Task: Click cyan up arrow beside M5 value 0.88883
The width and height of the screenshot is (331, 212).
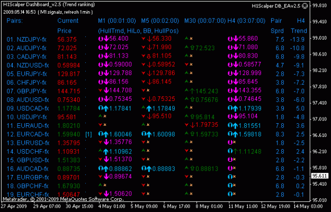Action: pos(149,169)
